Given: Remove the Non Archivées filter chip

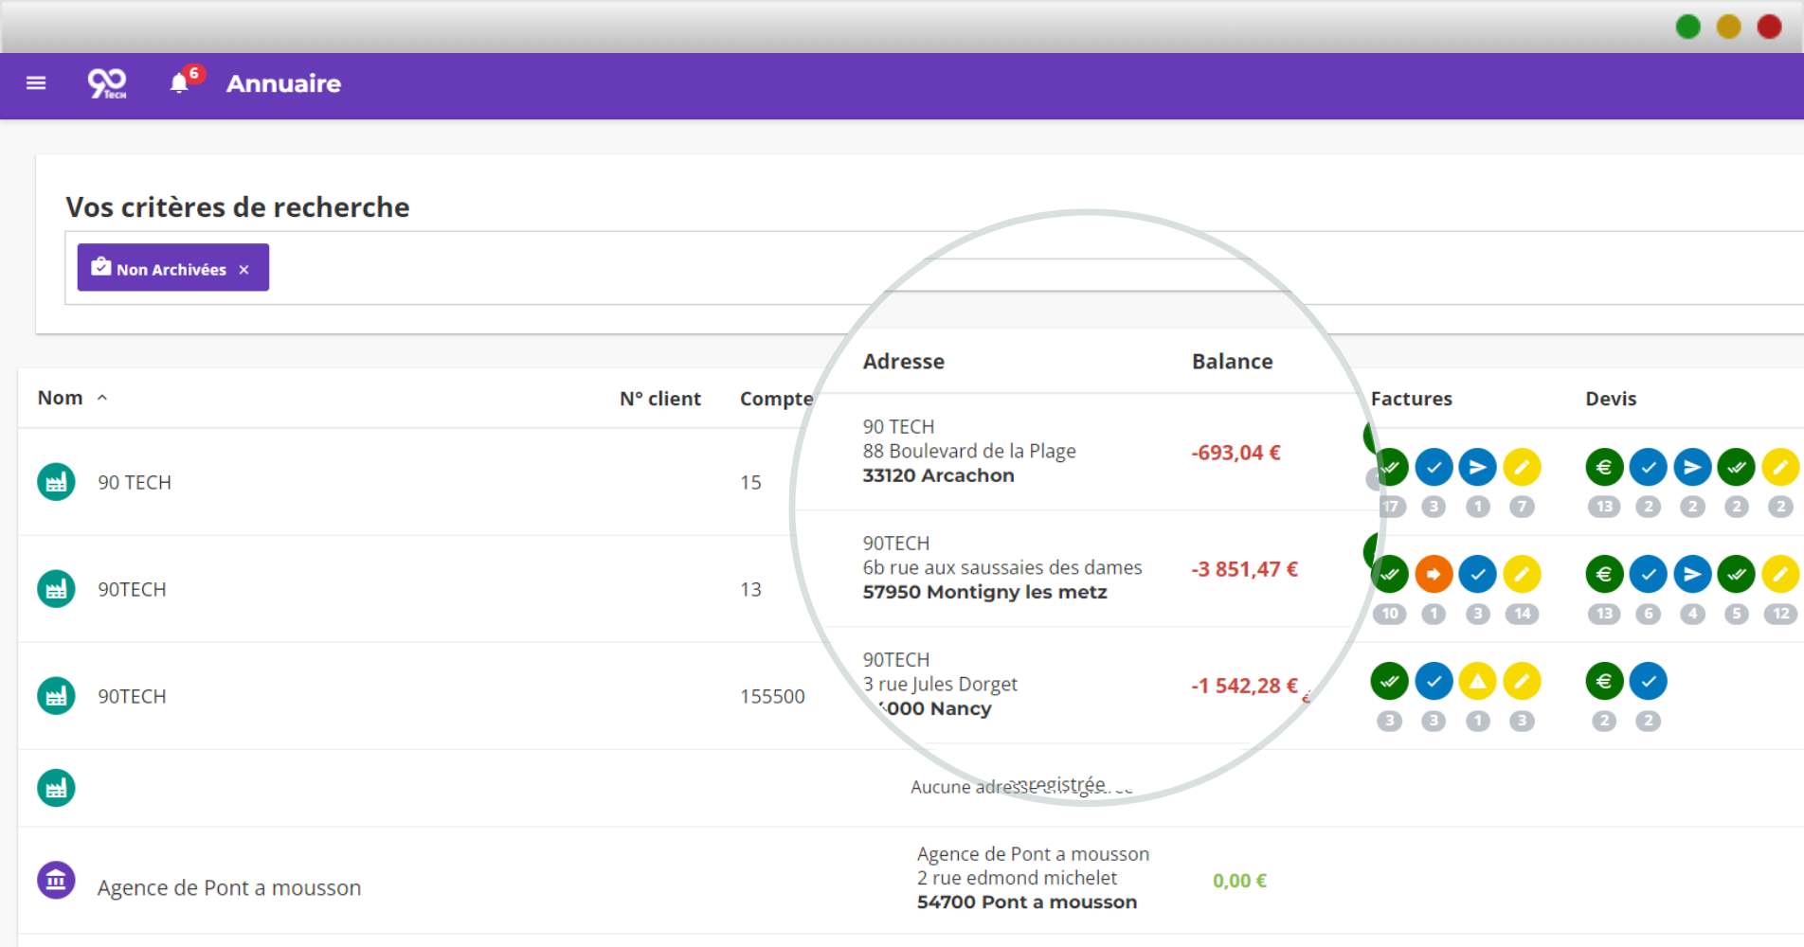Looking at the screenshot, I should [244, 270].
